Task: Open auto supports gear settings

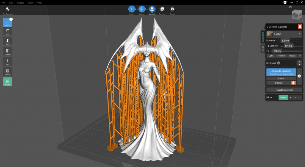Action: (299, 76)
